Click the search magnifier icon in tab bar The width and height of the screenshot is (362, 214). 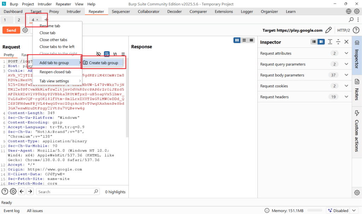click(351, 19)
